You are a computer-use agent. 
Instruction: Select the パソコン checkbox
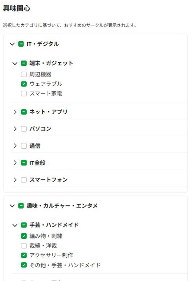pyautogui.click(x=24, y=129)
